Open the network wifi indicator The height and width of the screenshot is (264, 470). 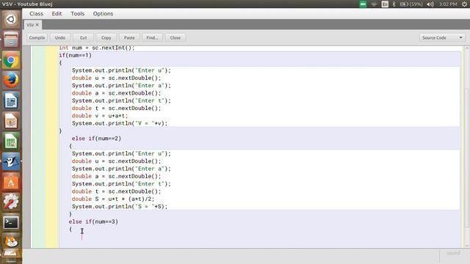pyautogui.click(x=374, y=4)
